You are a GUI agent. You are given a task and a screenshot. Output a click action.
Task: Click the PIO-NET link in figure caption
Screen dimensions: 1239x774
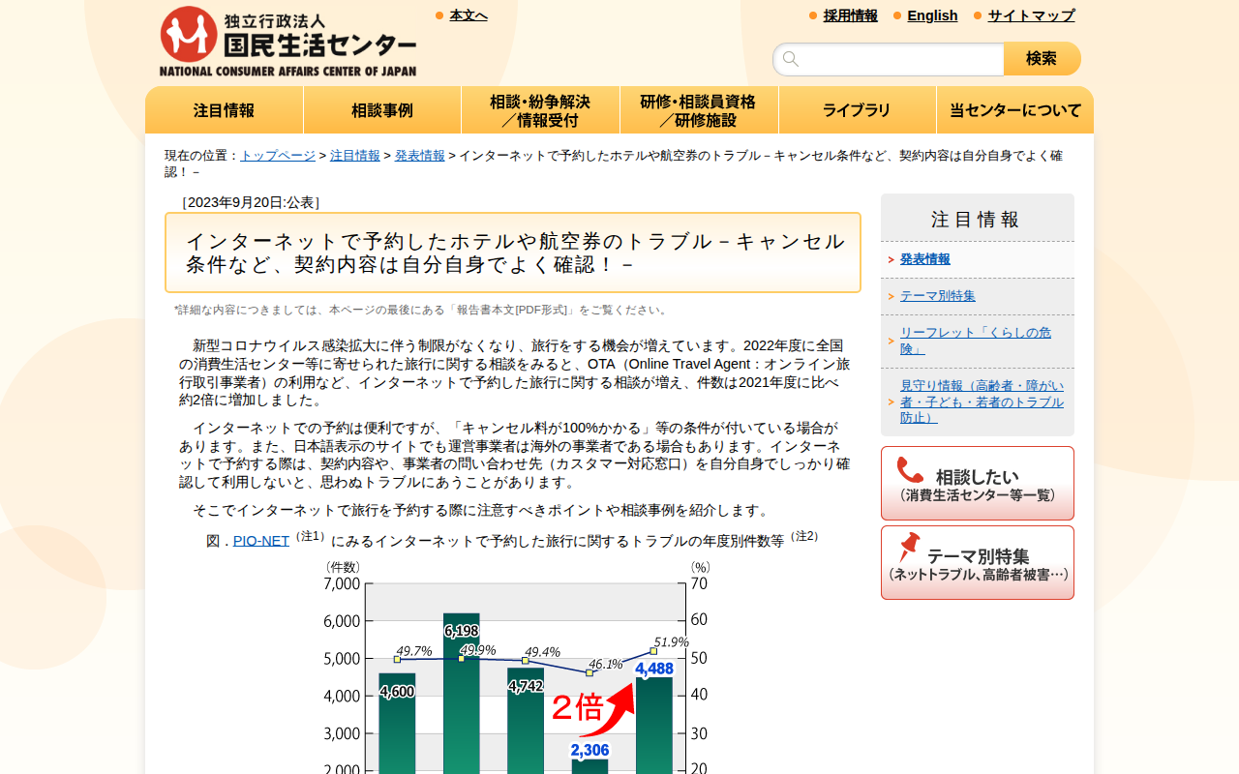coord(261,541)
